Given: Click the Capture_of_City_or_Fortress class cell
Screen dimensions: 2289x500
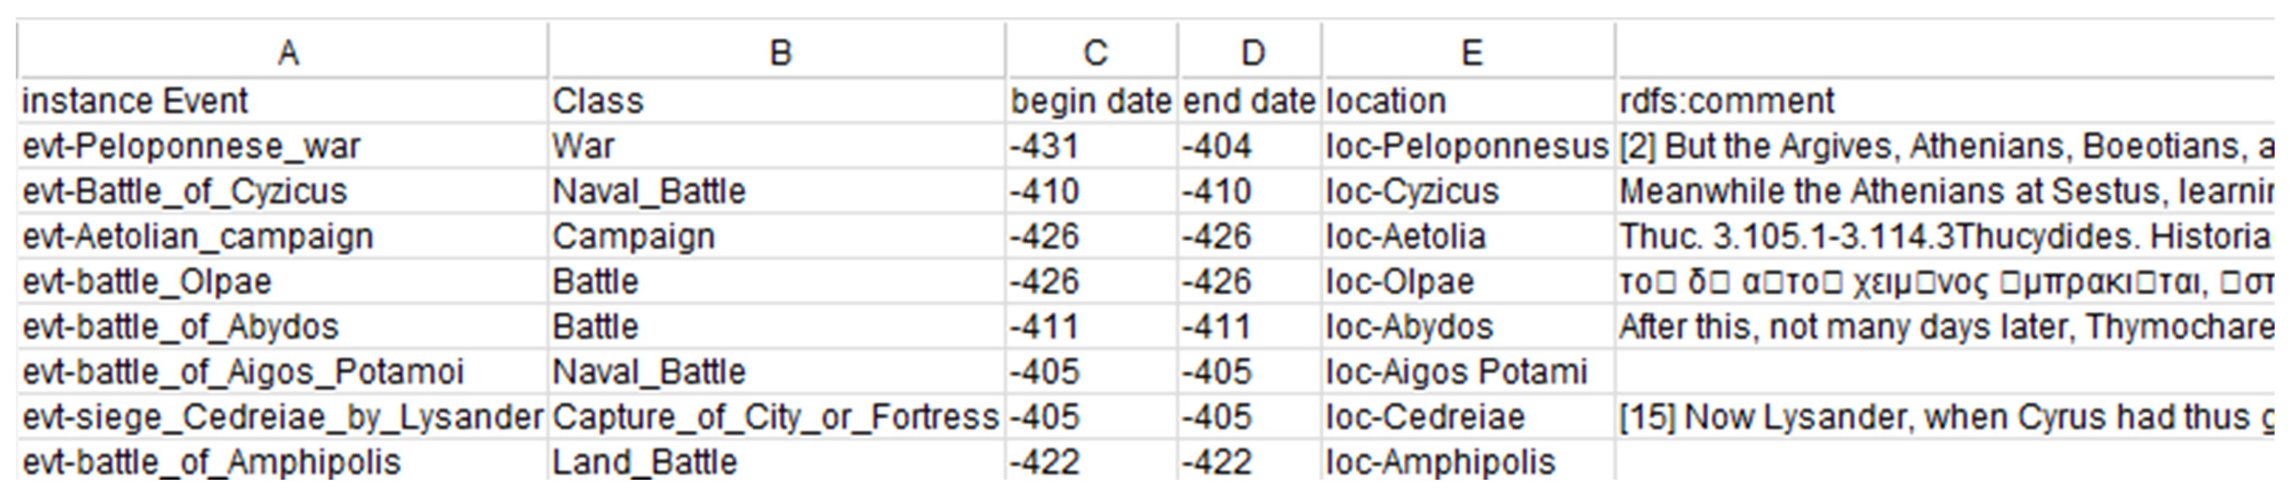Looking at the screenshot, I should [777, 417].
